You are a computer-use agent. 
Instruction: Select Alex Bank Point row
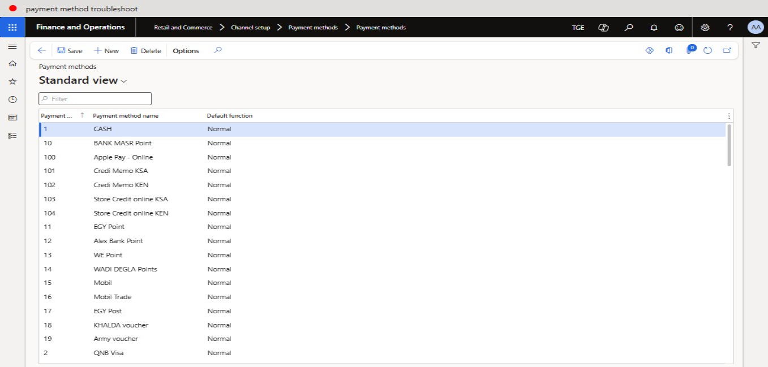(382, 241)
